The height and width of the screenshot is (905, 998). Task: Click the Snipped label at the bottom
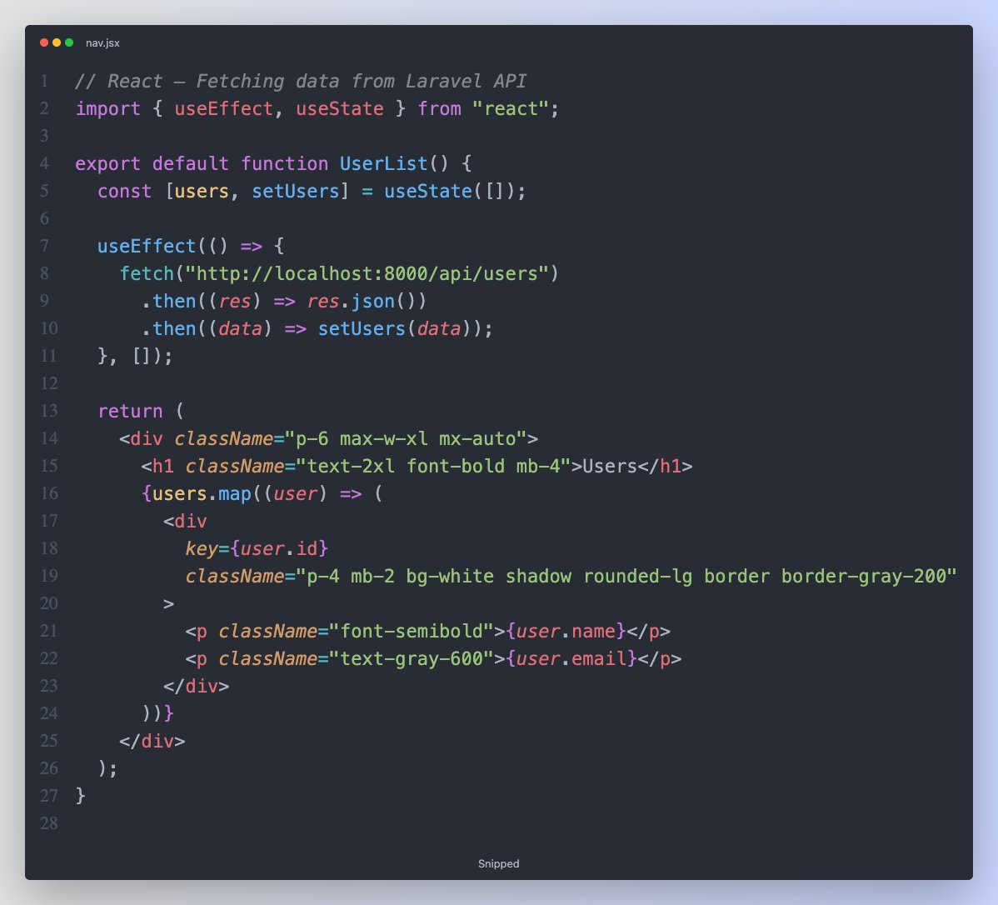(498, 863)
